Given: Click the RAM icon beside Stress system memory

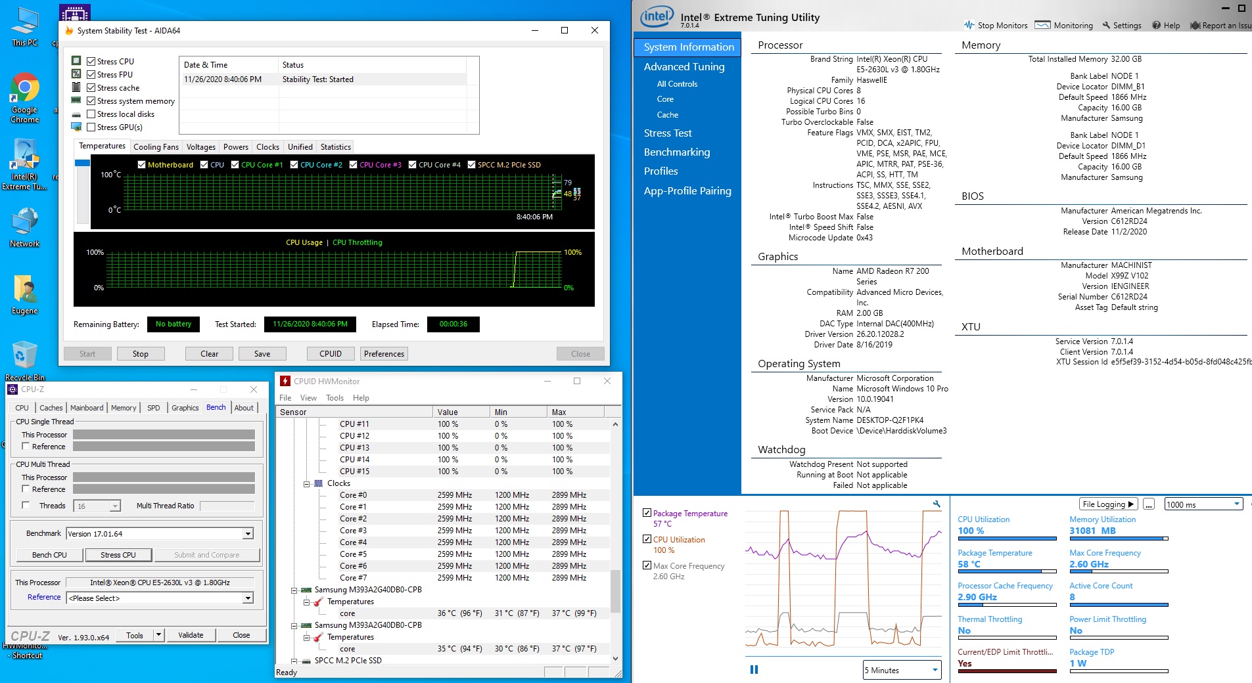Looking at the screenshot, I should click(76, 100).
